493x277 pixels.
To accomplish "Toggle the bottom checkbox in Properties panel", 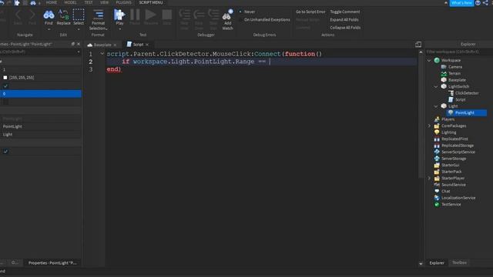I will pyautogui.click(x=5, y=152).
